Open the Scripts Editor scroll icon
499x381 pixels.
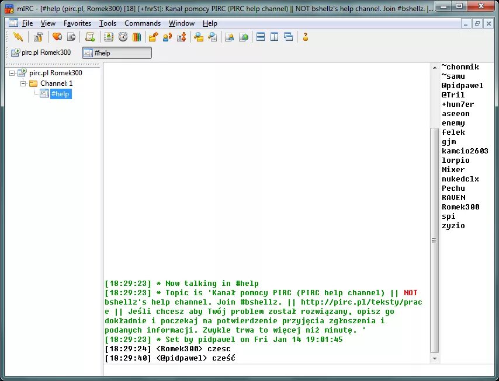(x=90, y=37)
